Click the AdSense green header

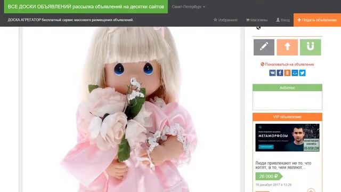287,87
